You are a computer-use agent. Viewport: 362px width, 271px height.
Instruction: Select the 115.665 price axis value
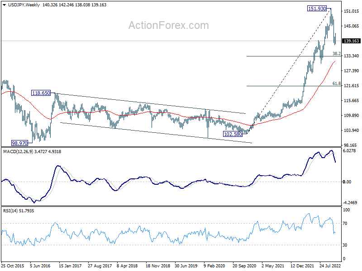point(352,101)
